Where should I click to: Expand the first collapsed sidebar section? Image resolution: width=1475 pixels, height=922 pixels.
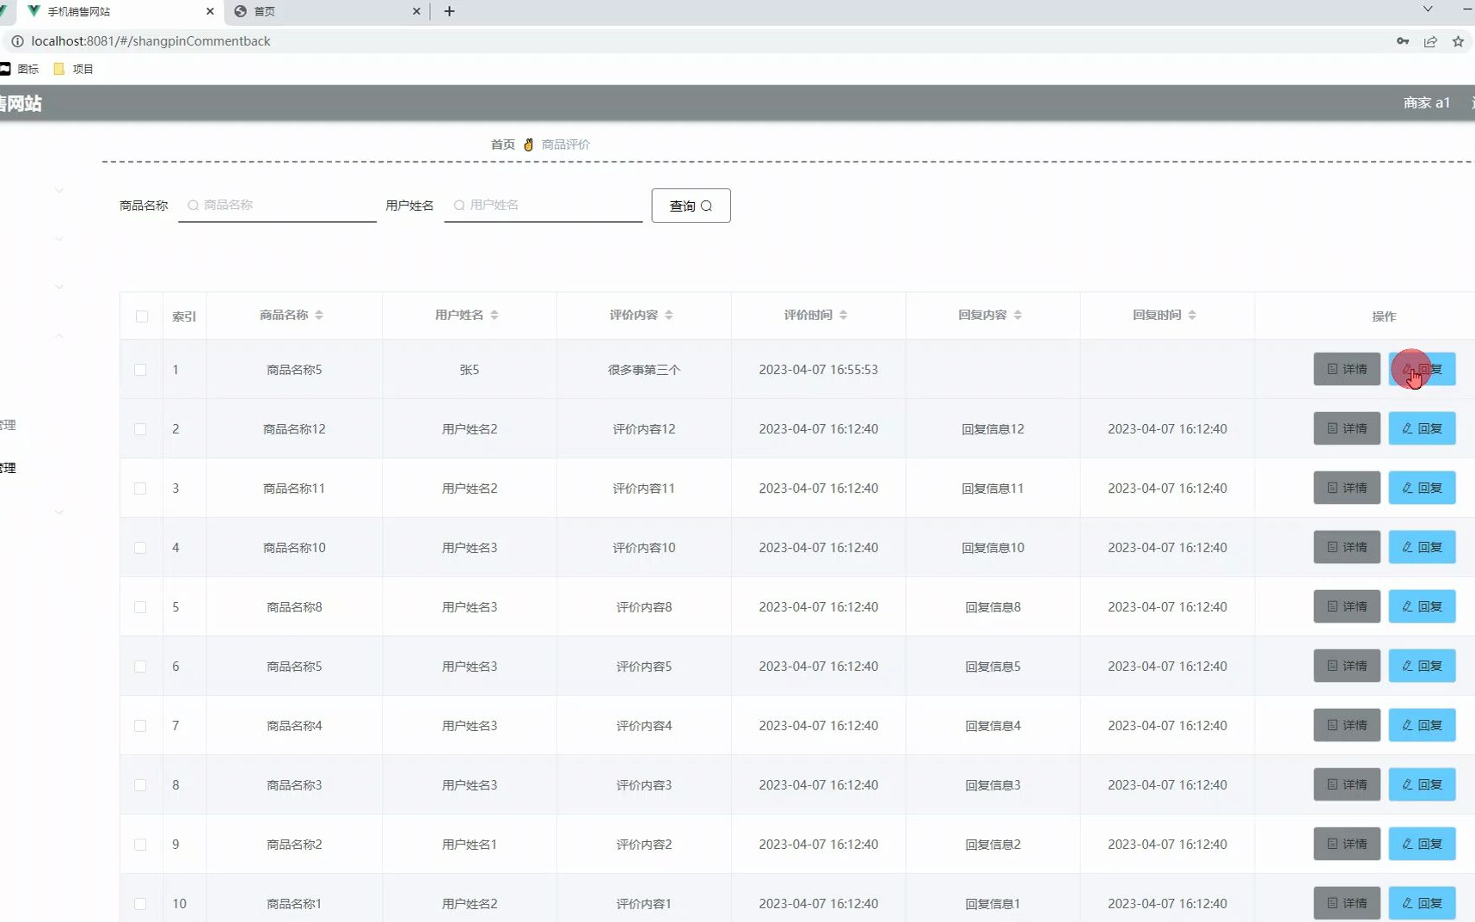tap(58, 190)
